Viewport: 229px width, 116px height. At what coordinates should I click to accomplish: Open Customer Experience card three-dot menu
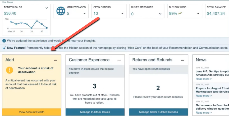pos(119,60)
